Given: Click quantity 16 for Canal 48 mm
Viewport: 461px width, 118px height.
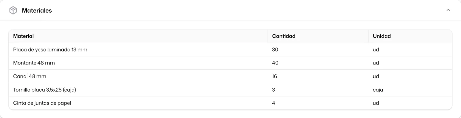Looking at the screenshot, I should [274, 76].
